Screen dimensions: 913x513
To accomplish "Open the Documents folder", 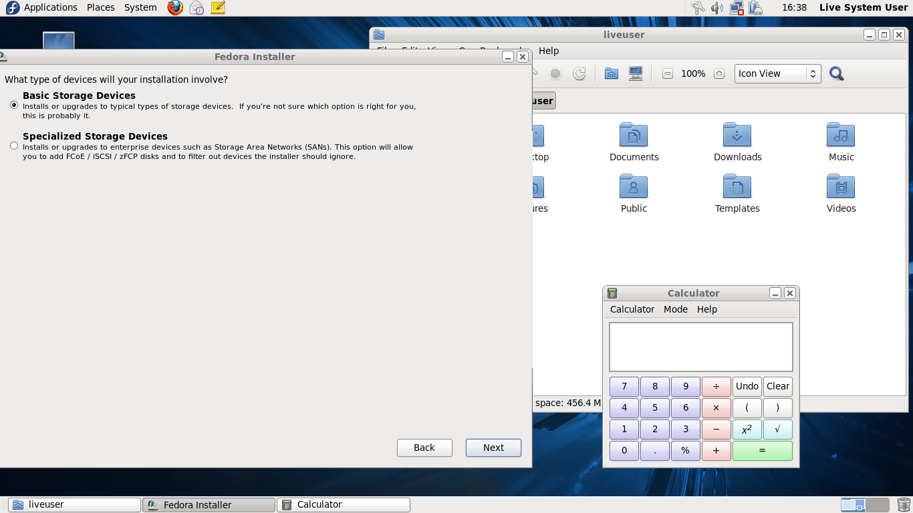I will [x=634, y=142].
